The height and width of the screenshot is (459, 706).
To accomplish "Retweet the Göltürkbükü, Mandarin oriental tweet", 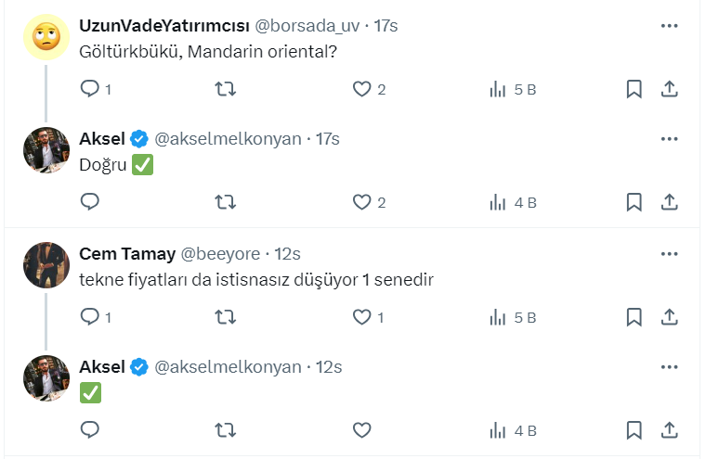I will (225, 89).
